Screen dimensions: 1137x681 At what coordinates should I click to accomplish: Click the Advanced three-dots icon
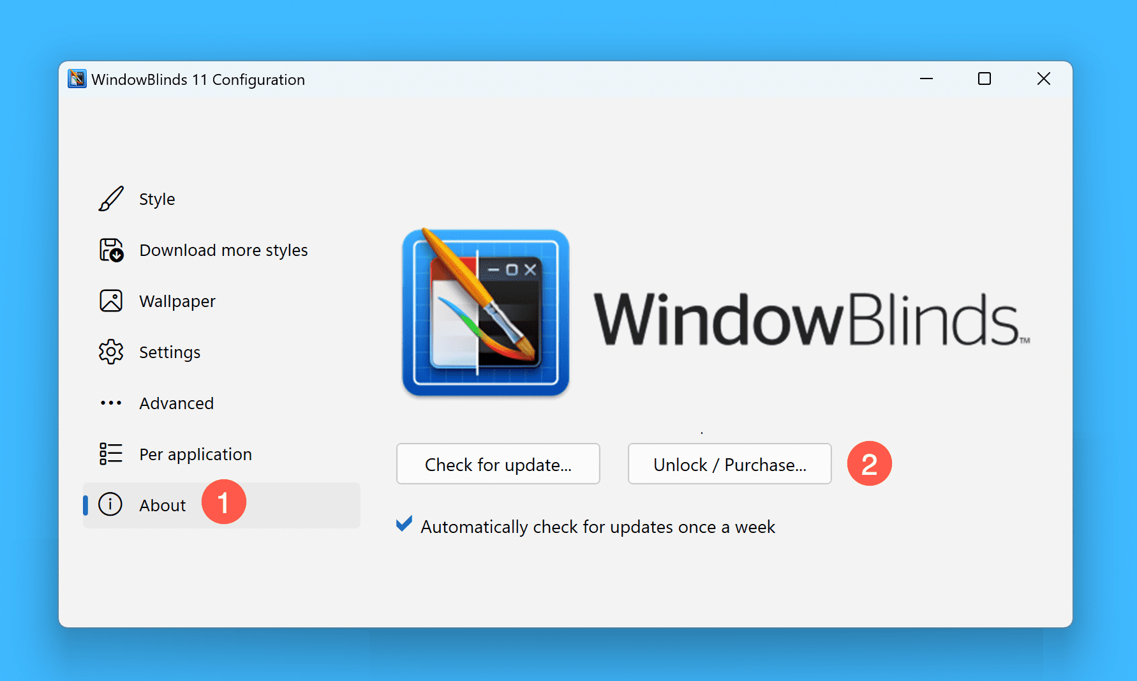coord(111,403)
